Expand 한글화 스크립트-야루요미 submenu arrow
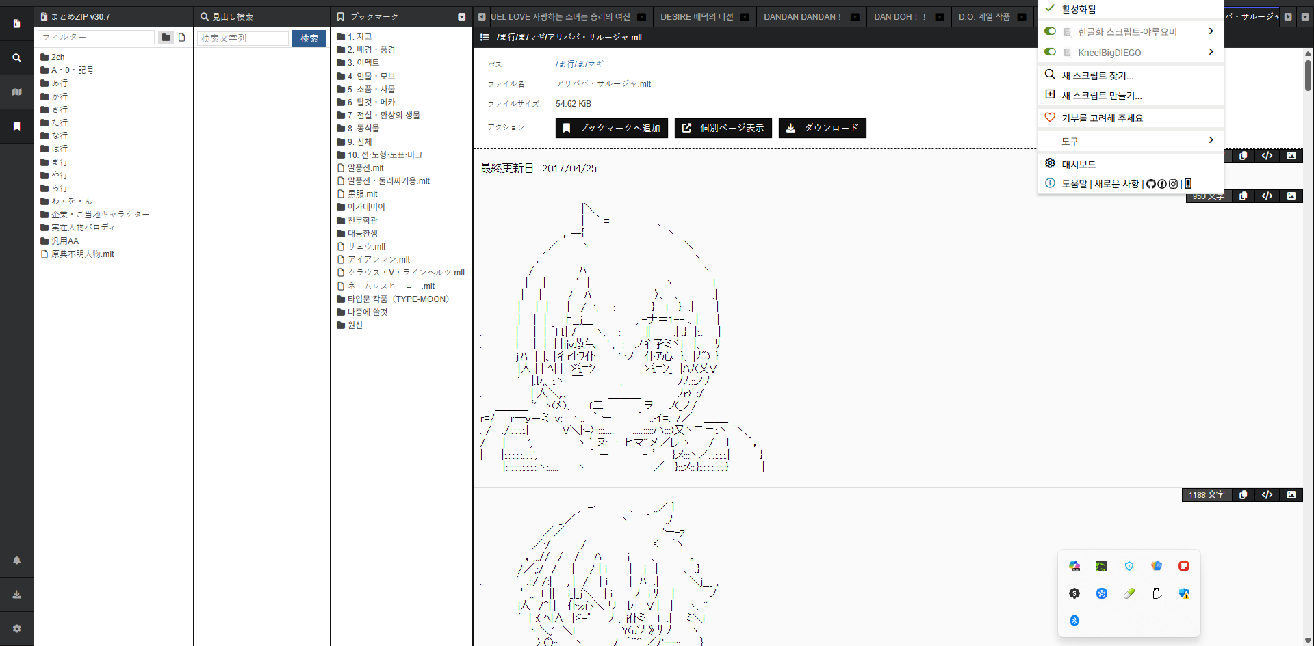 pyautogui.click(x=1211, y=31)
